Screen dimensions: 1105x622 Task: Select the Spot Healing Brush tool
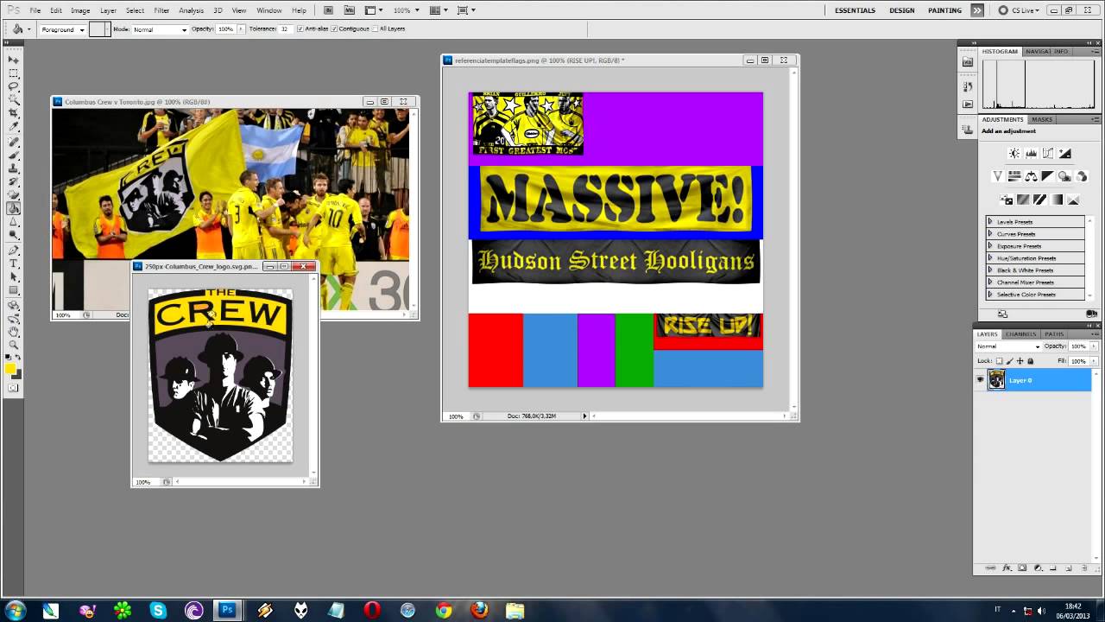pos(14,142)
